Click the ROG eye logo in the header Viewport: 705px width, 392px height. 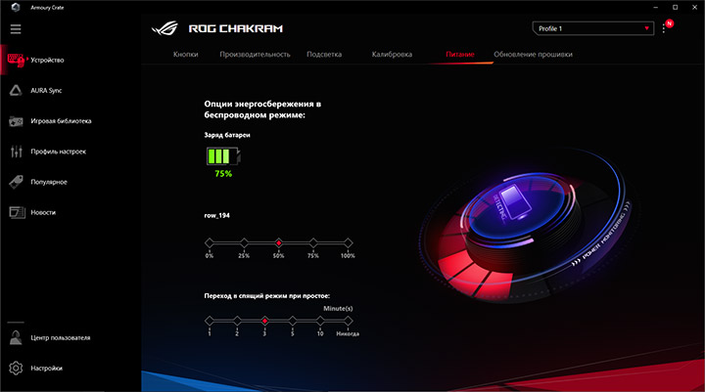pyautogui.click(x=164, y=28)
